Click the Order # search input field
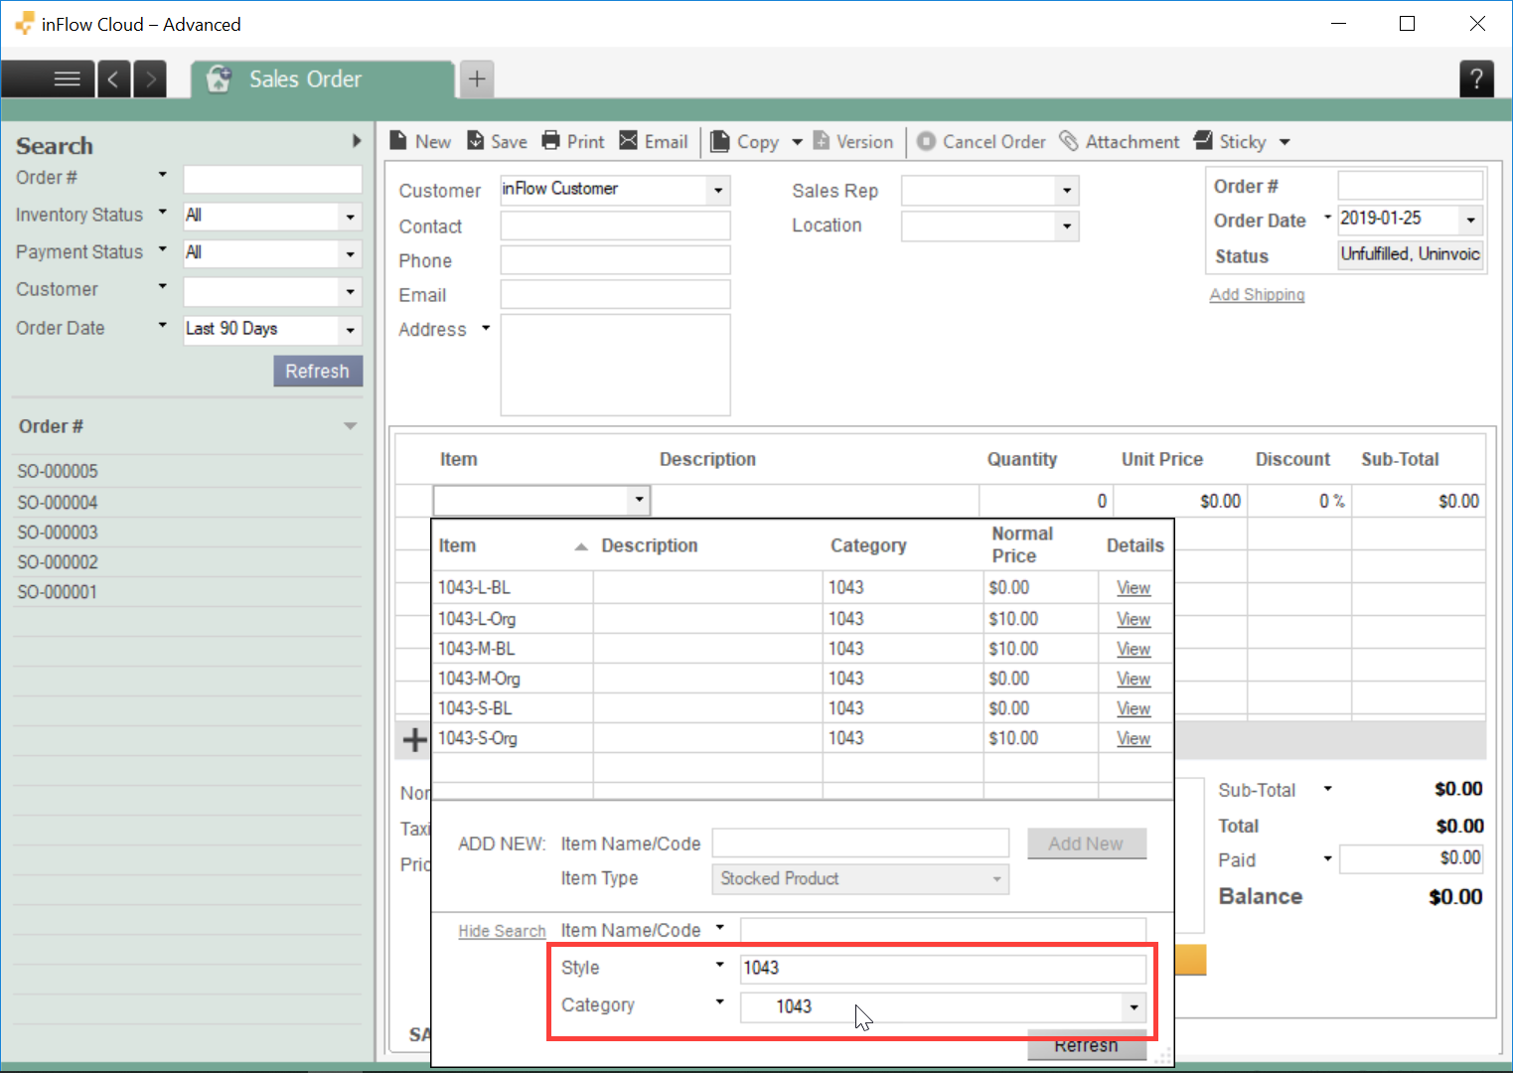 pyautogui.click(x=272, y=179)
